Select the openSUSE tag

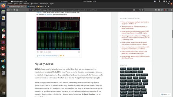143,93
